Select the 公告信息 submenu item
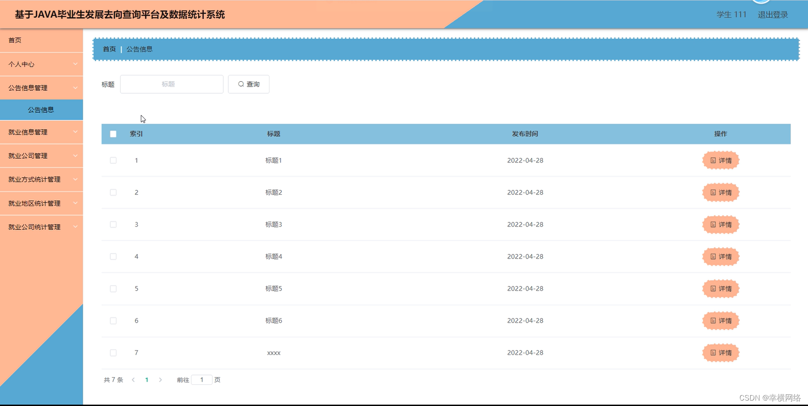Viewport: 808px width, 406px height. tap(41, 109)
